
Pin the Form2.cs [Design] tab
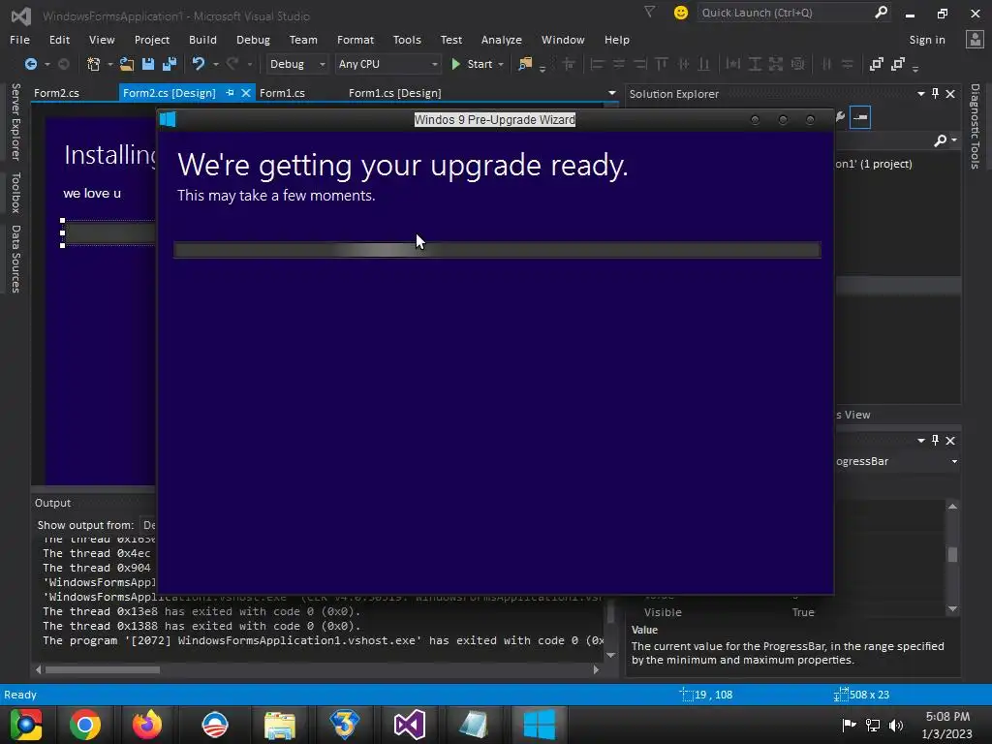[x=230, y=93]
